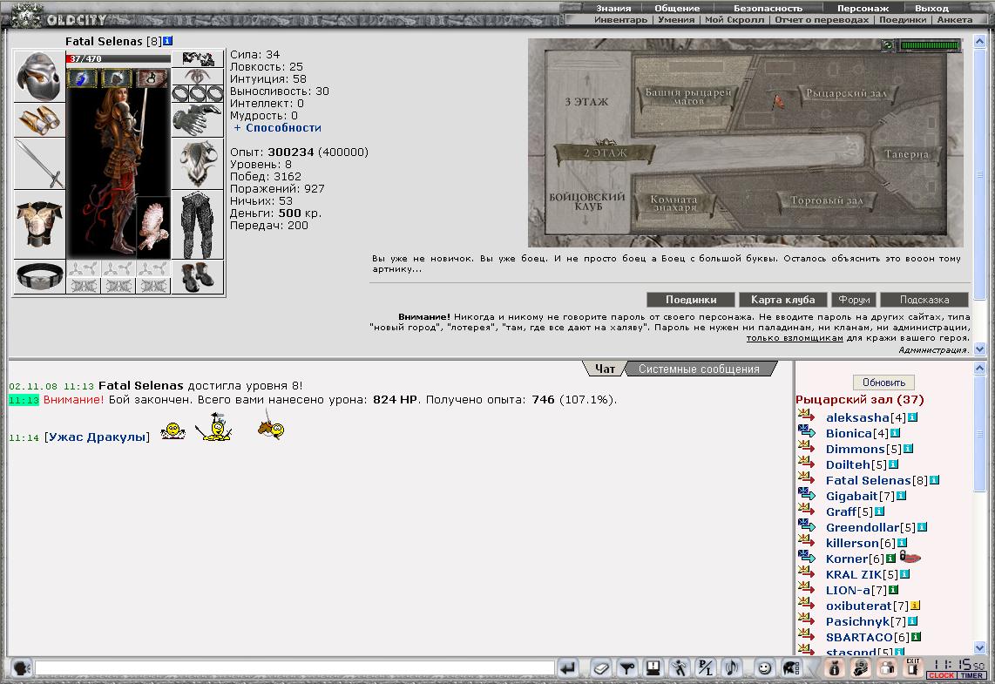Open the Общение menu

tap(677, 8)
